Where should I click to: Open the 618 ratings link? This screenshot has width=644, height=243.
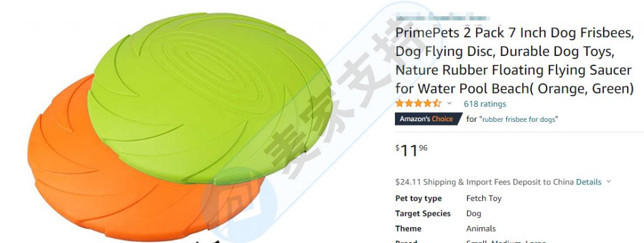pos(485,104)
